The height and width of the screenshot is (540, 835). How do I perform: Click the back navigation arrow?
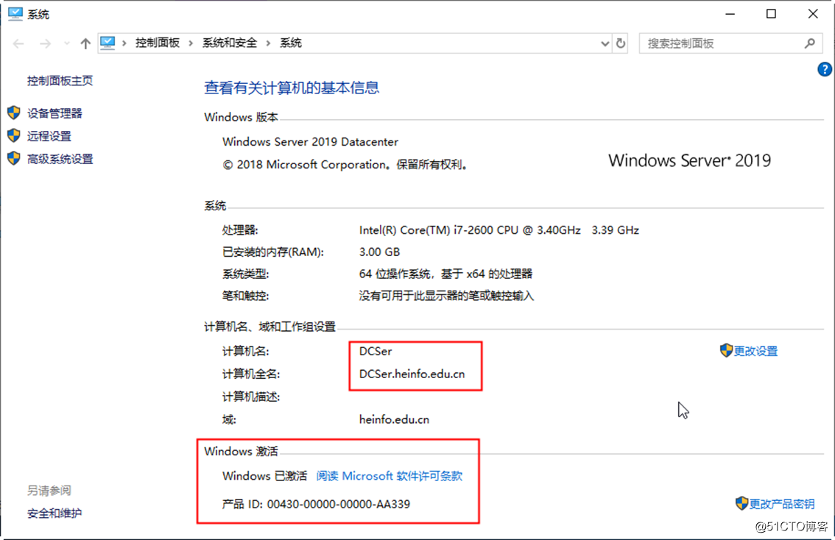coord(18,43)
